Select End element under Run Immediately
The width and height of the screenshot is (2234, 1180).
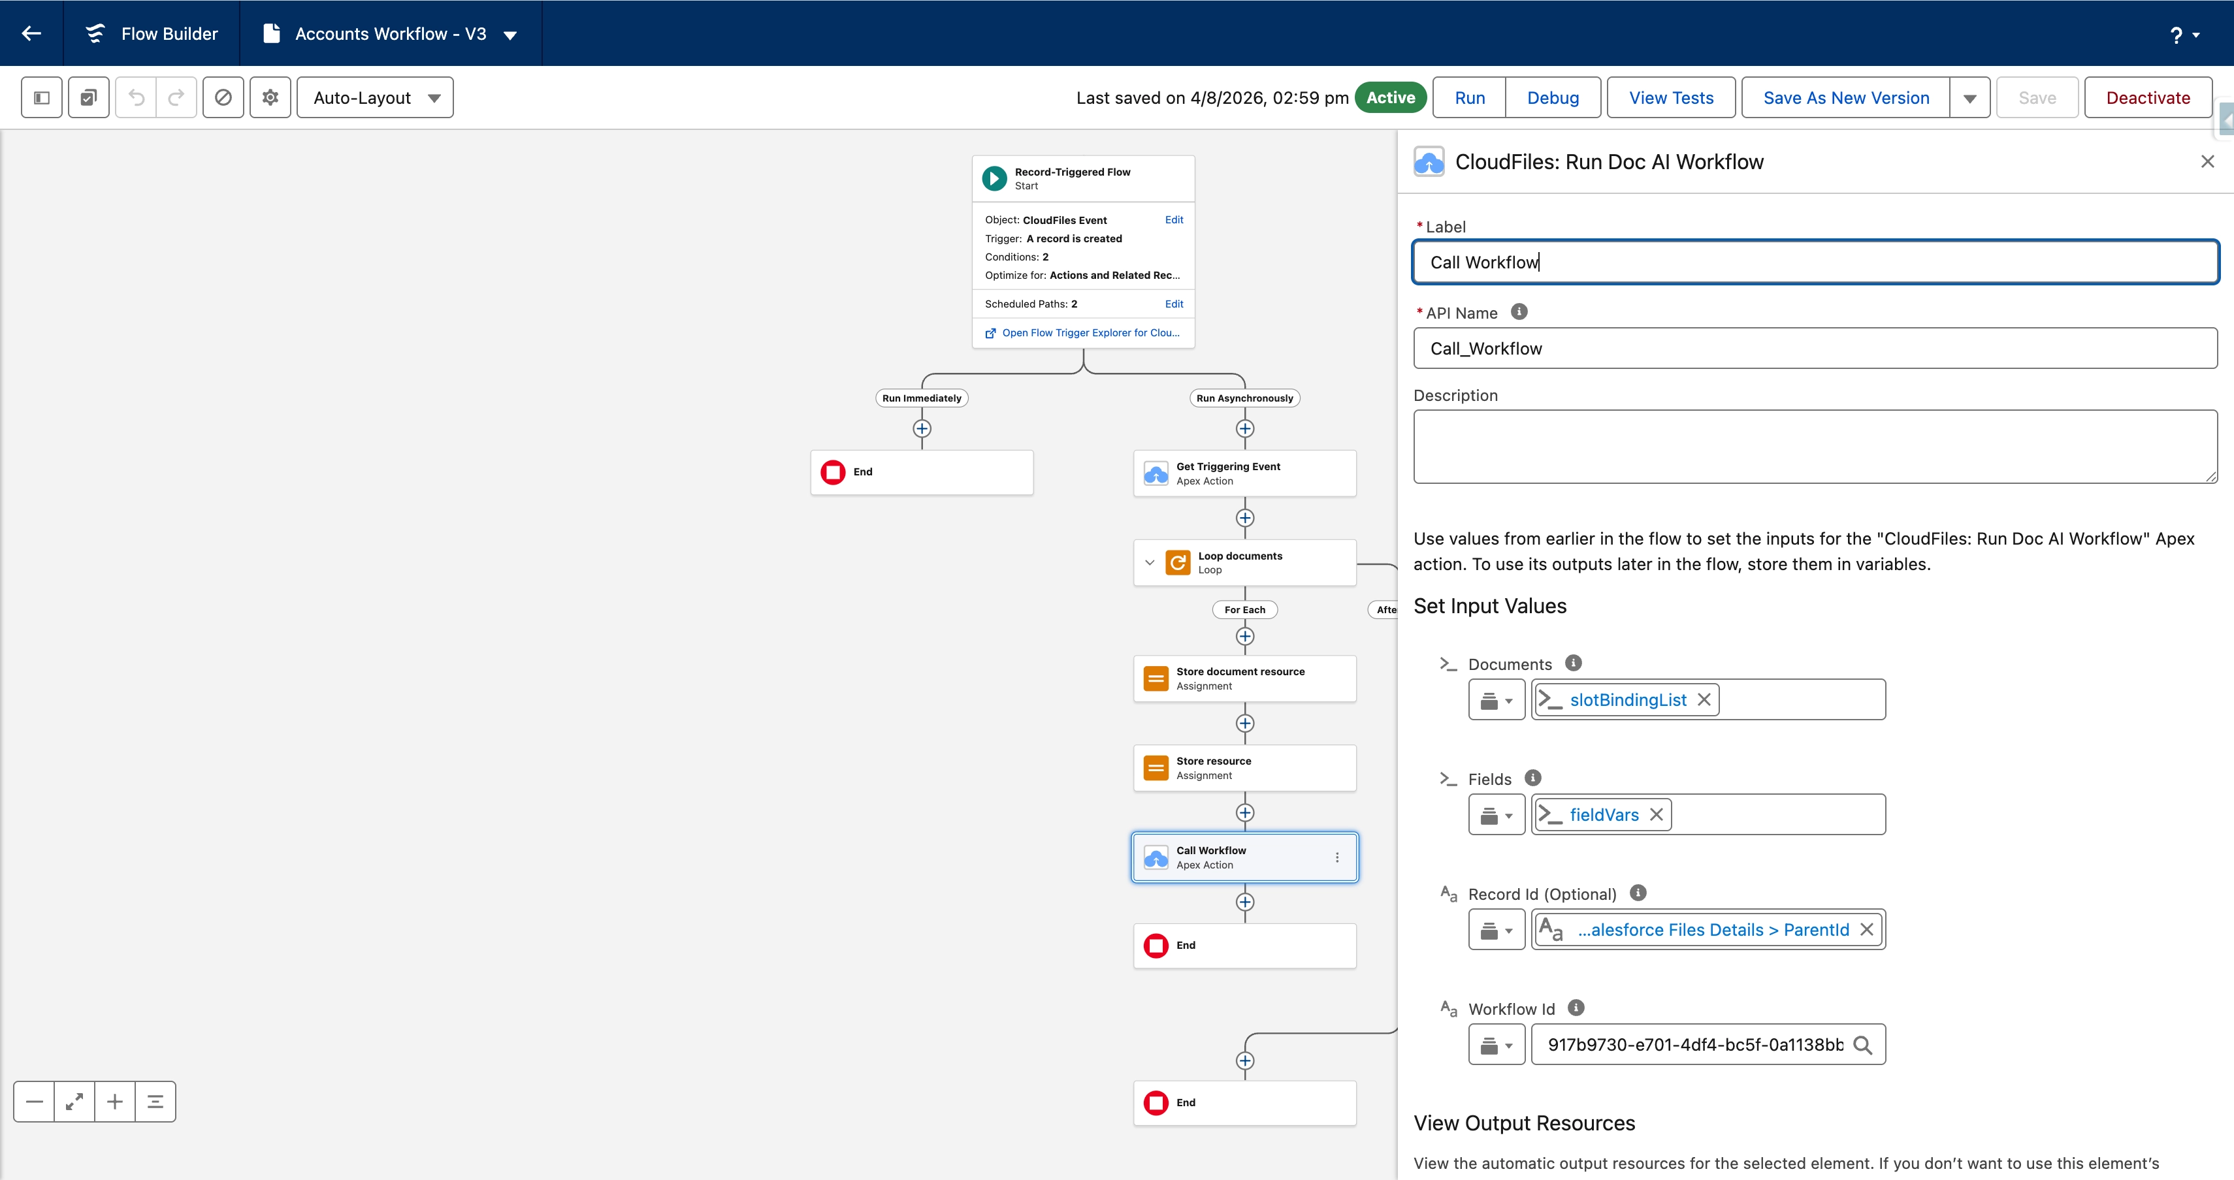922,473
